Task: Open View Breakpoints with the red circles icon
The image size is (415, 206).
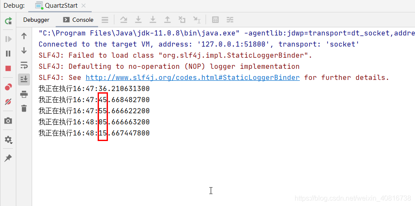Action: [x=8, y=87]
